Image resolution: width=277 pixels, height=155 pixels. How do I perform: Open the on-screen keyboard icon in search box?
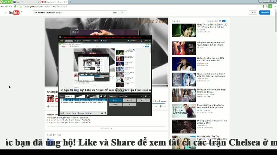click(115, 13)
